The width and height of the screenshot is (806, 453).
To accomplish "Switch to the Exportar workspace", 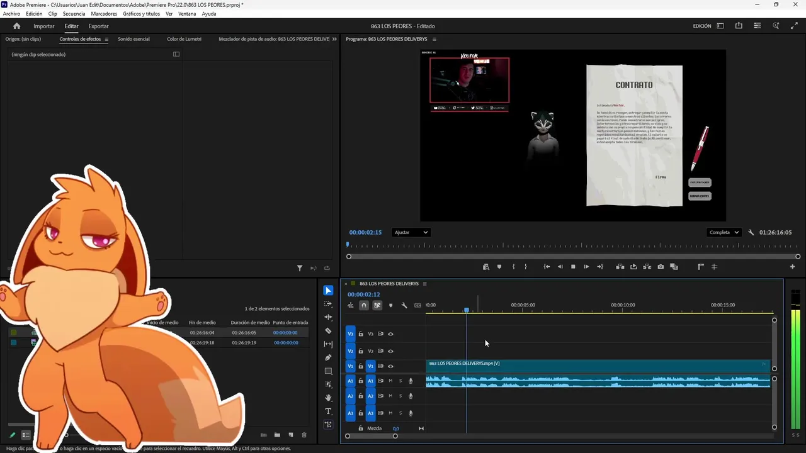I will click(98, 26).
